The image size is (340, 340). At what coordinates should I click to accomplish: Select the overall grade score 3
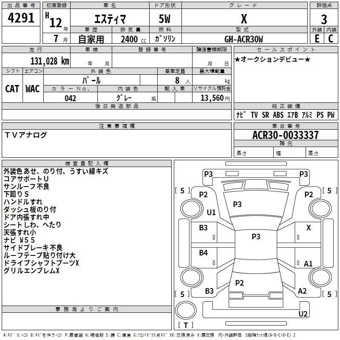point(324,19)
